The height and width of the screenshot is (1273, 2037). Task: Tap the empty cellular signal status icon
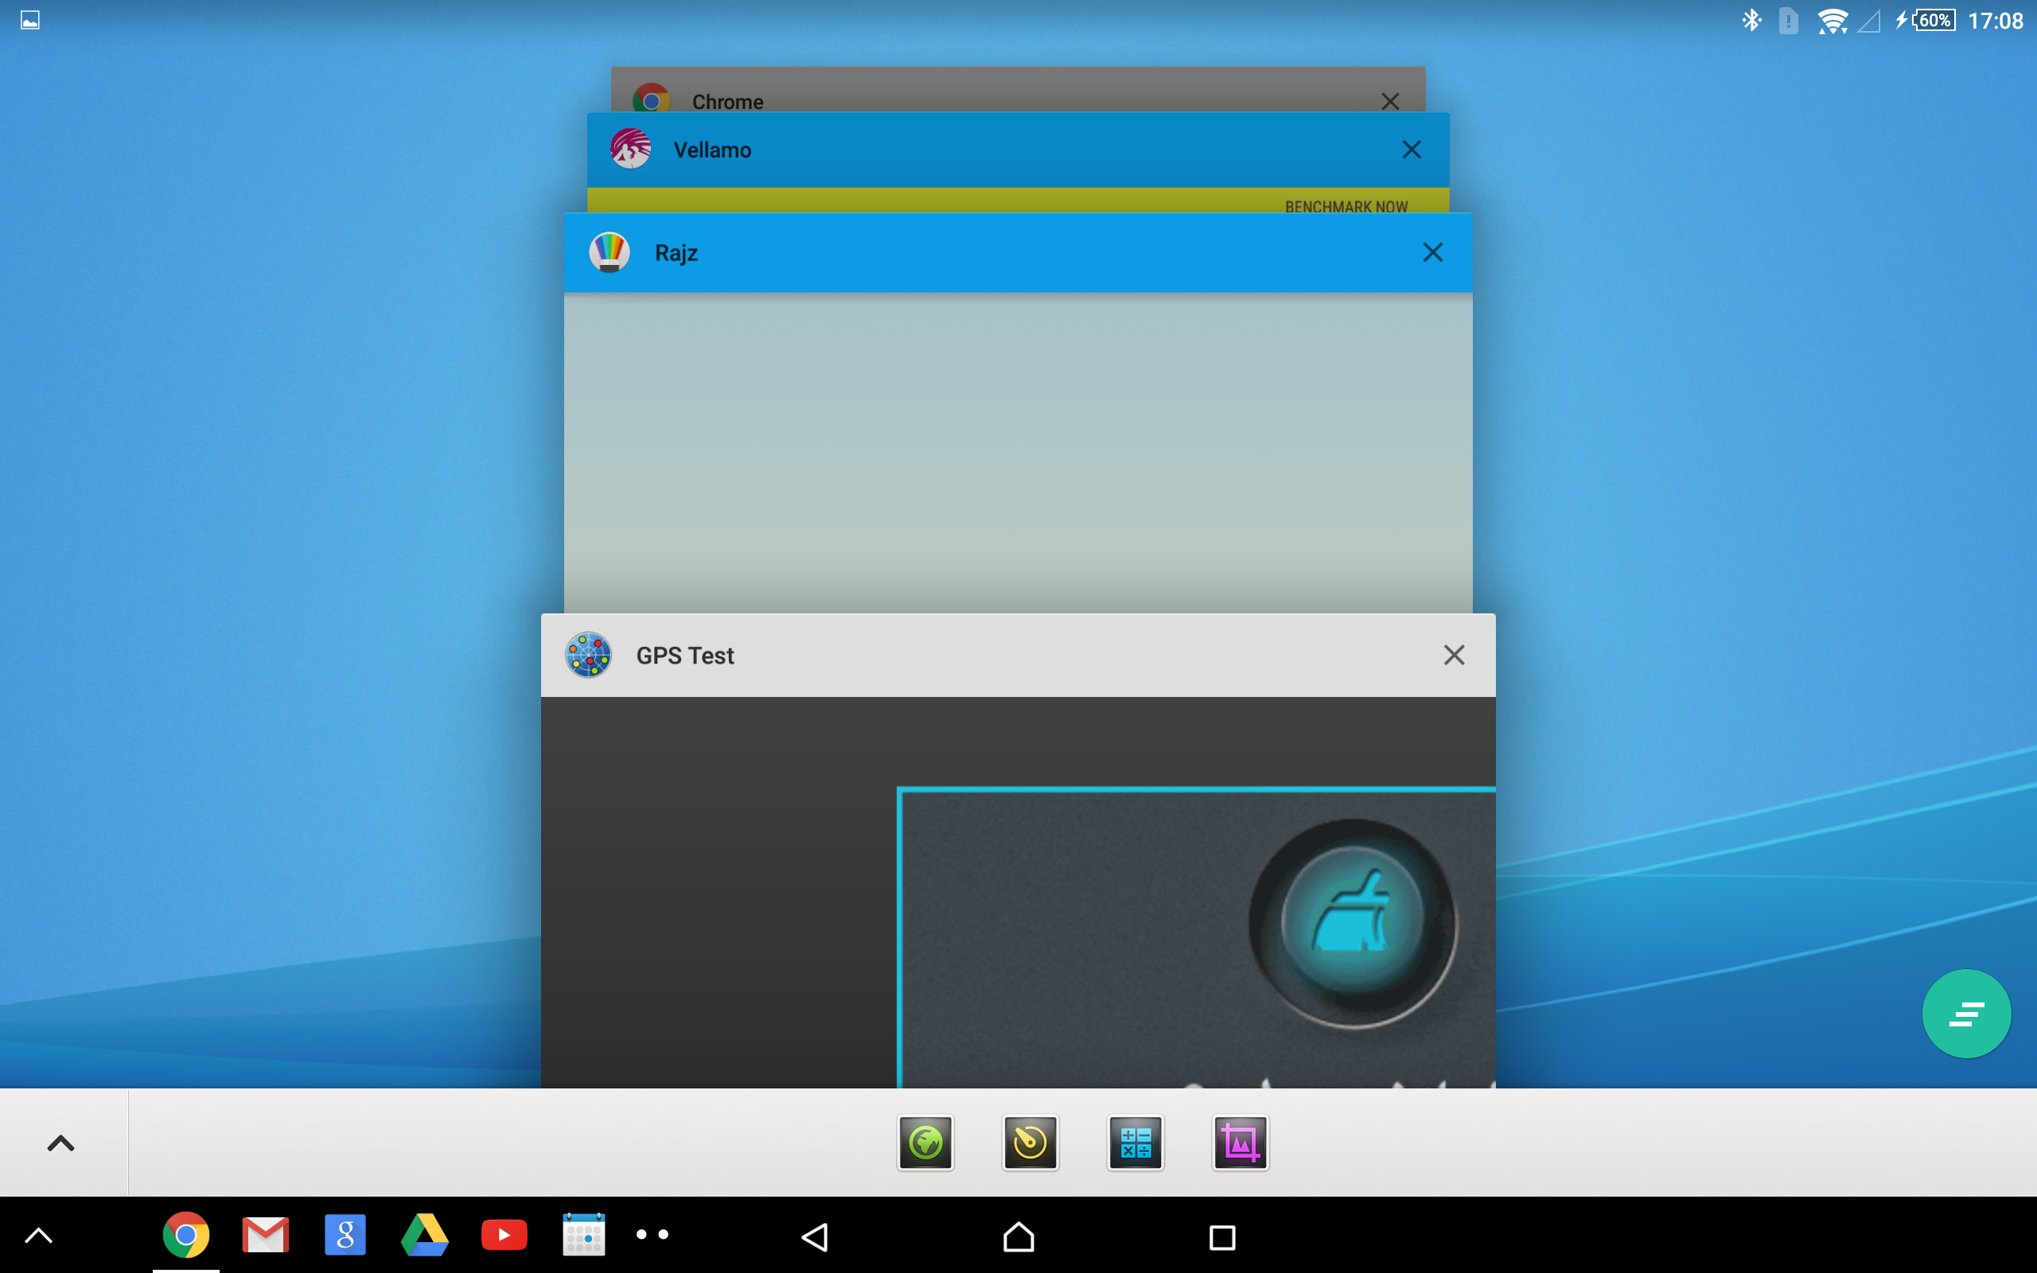tap(1868, 21)
